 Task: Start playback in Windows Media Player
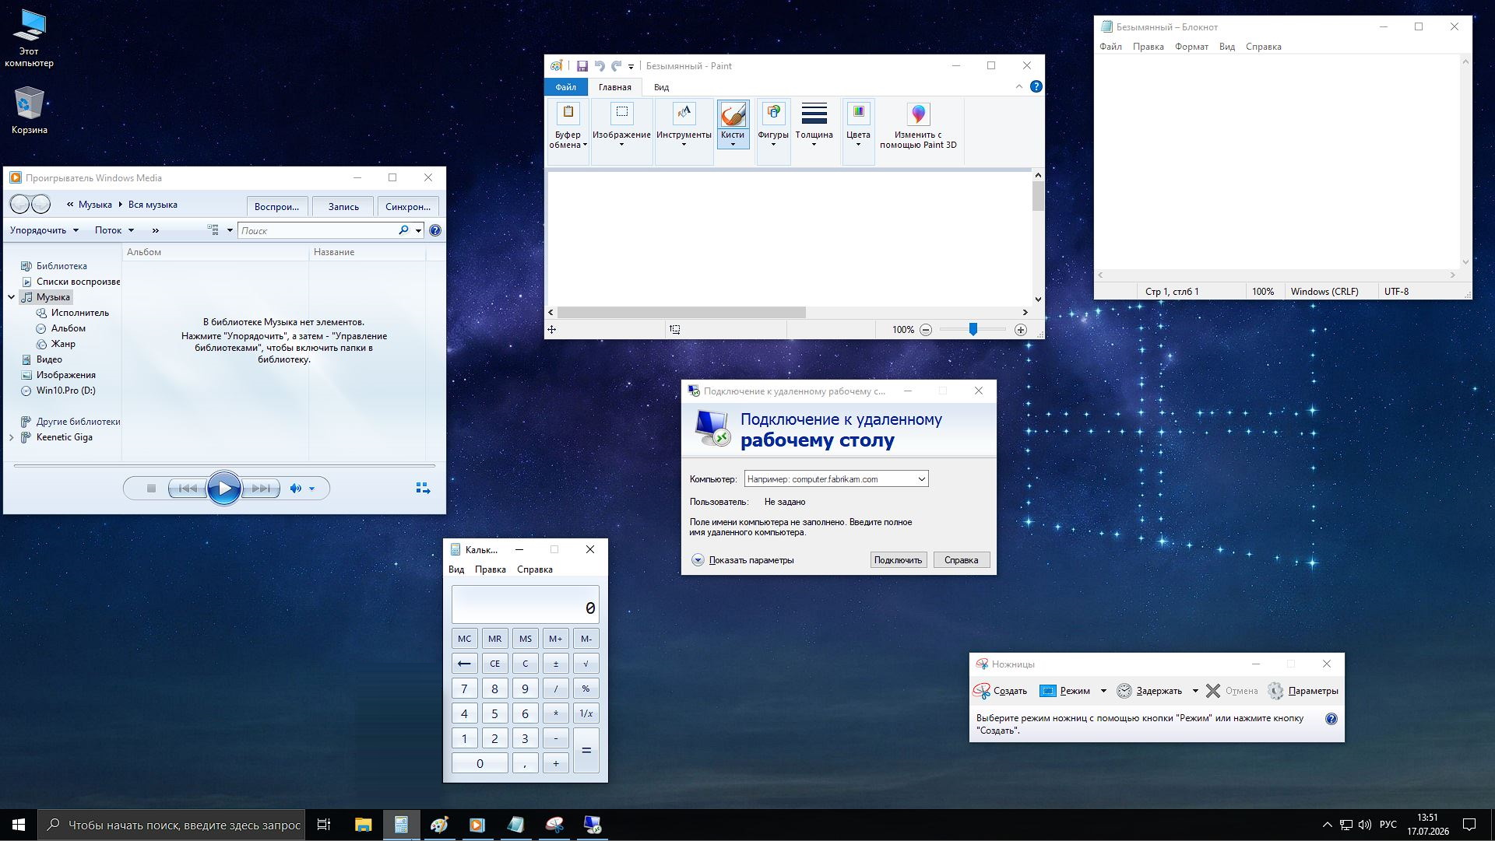coord(224,489)
